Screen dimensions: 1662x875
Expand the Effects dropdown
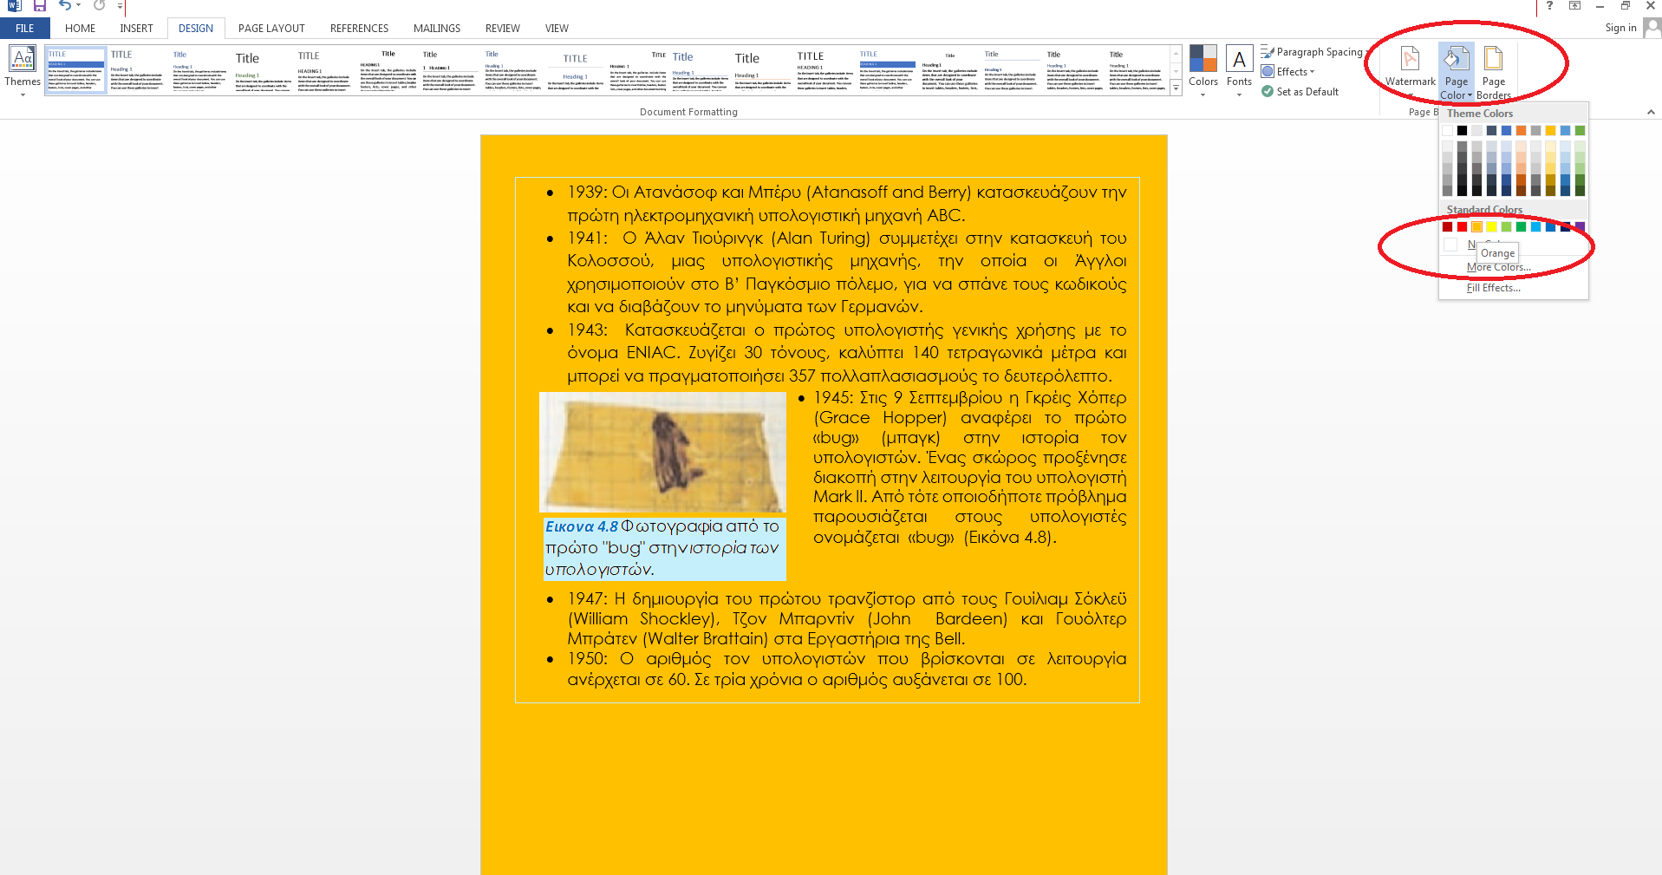[x=1289, y=72]
